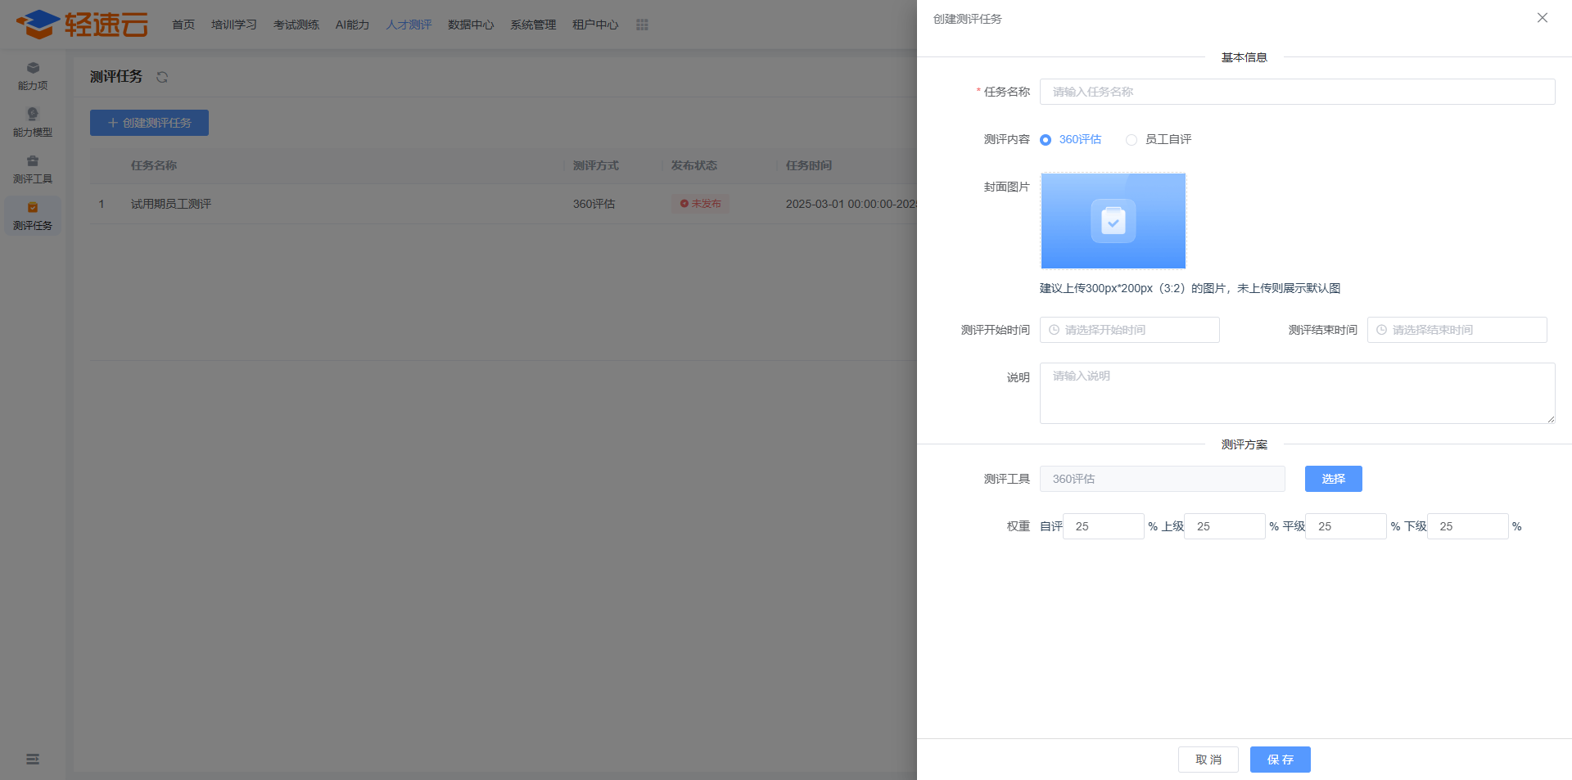1572x780 pixels.
Task: Click the 保存 button
Action: (x=1280, y=760)
